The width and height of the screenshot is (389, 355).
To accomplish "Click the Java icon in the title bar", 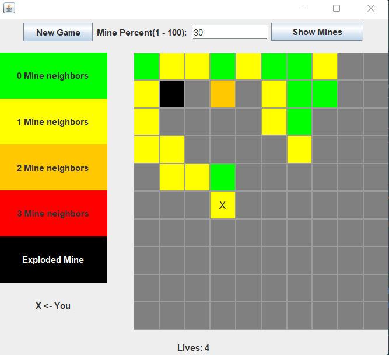I will (9, 8).
